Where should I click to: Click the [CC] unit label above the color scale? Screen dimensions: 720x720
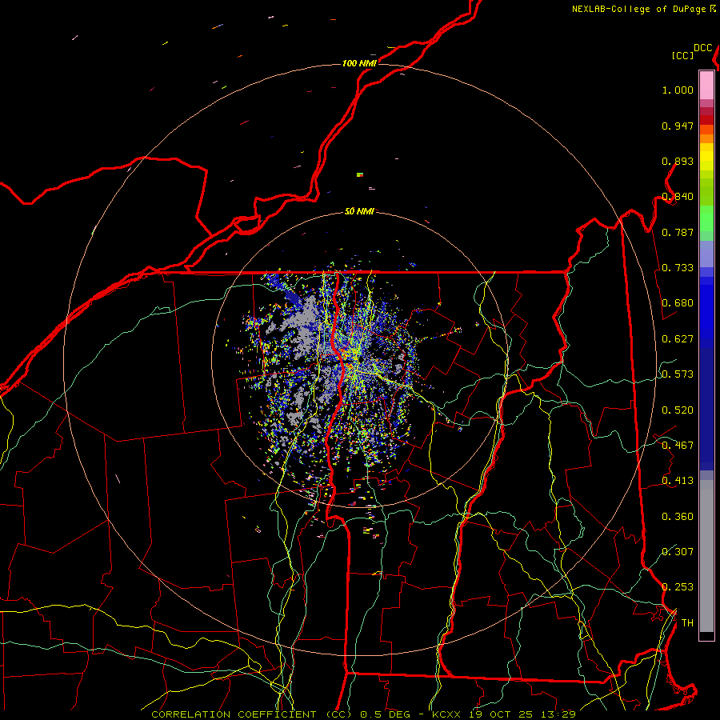point(682,55)
